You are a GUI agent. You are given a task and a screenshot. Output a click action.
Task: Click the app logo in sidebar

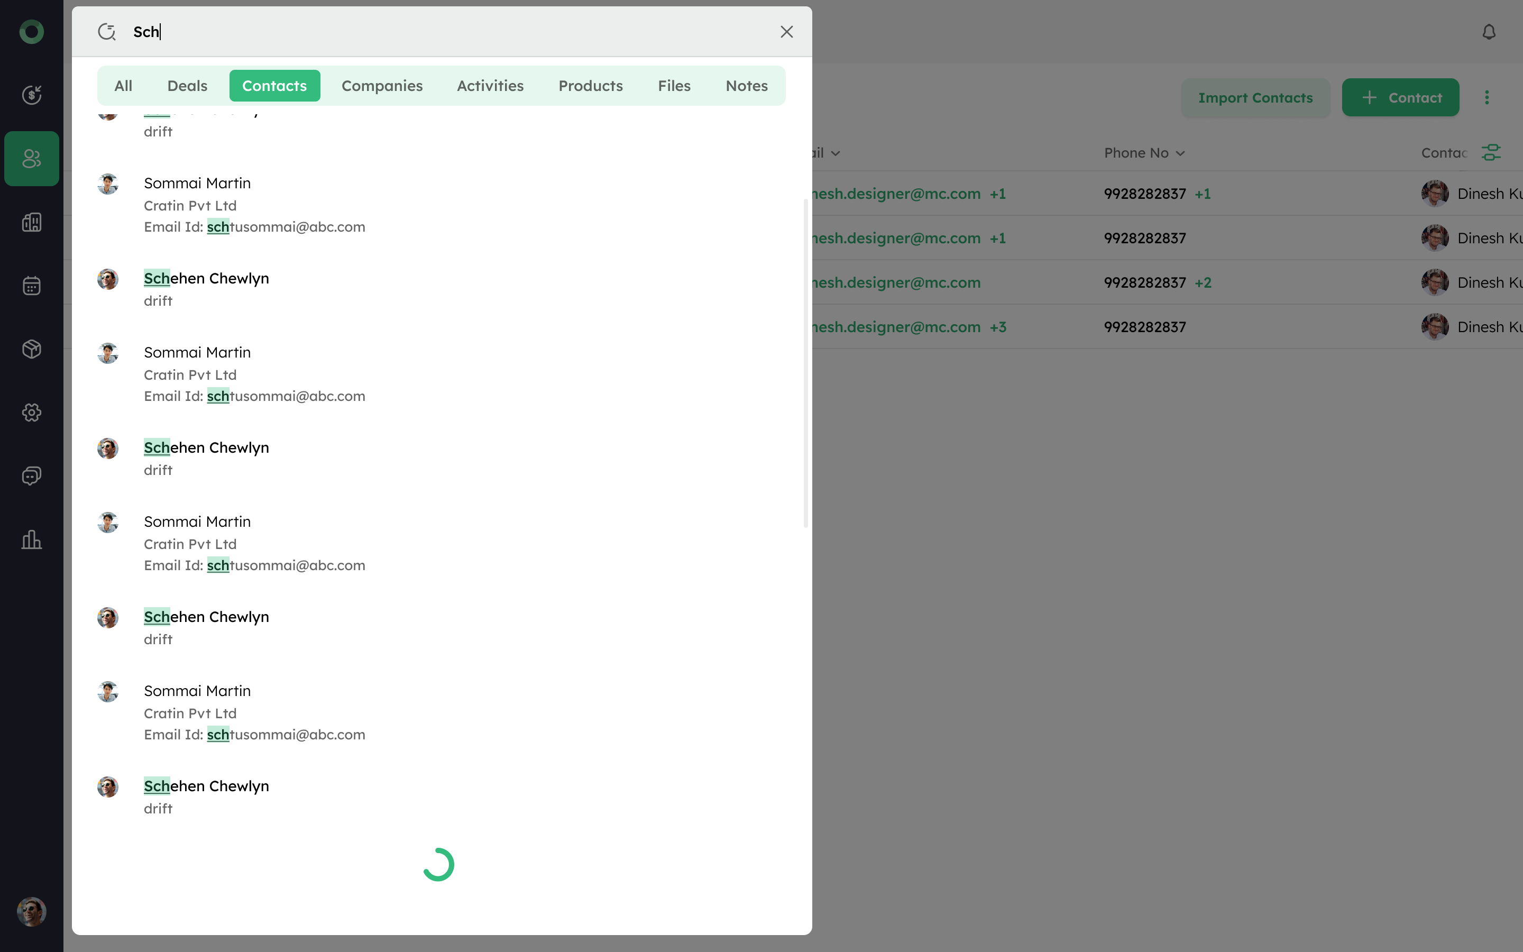coord(32,32)
